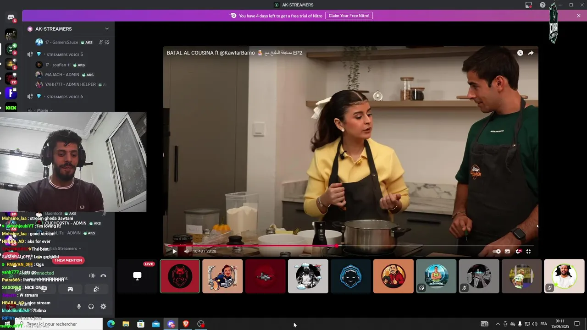
Task: Open Microsoft Edge from the taskbar
Action: pyautogui.click(x=111, y=324)
